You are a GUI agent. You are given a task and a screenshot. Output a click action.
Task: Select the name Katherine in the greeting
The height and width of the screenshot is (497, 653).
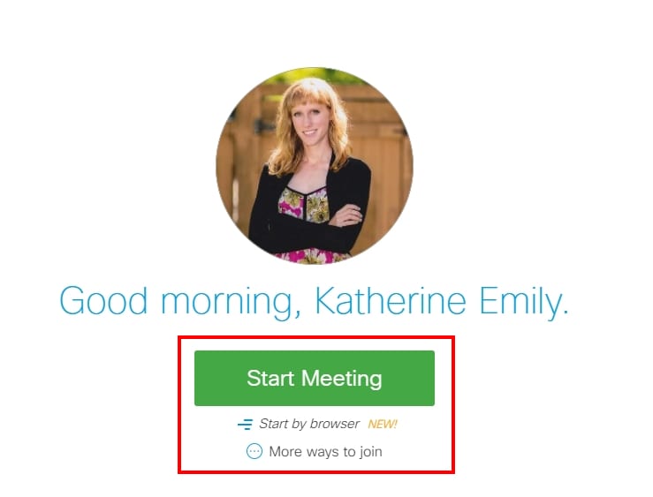391,300
